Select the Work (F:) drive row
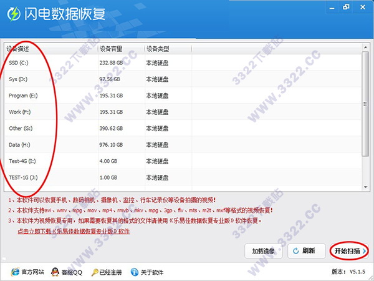This screenshot has height=281, width=374. [183, 112]
